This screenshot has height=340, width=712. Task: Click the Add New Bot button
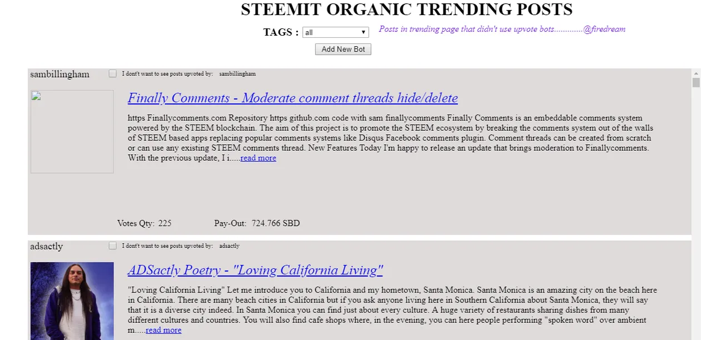pos(343,49)
